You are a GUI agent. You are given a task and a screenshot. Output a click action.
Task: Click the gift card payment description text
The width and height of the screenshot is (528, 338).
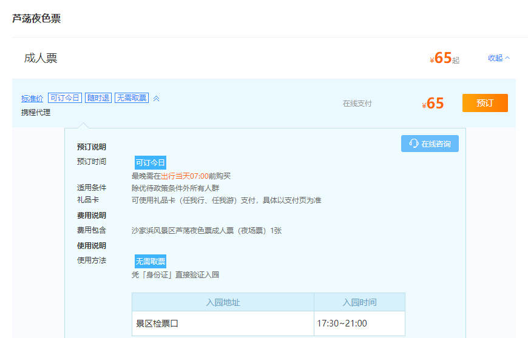226,200
